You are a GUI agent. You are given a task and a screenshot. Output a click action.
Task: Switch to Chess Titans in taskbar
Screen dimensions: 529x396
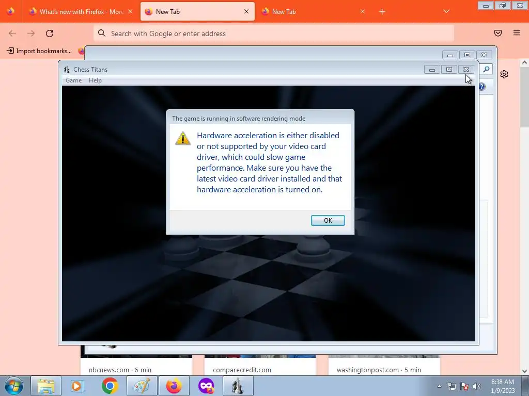238,386
